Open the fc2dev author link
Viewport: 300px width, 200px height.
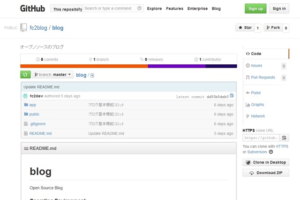coord(37,96)
